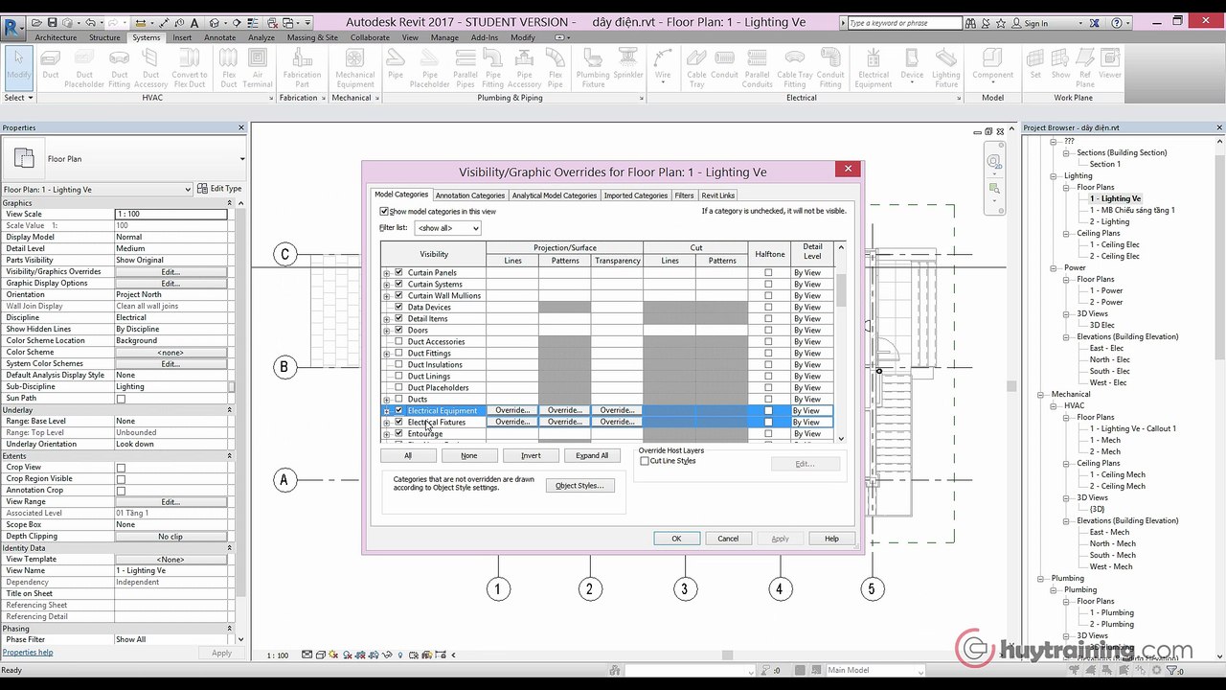Select the Duct tool in the ribbon

point(51,66)
